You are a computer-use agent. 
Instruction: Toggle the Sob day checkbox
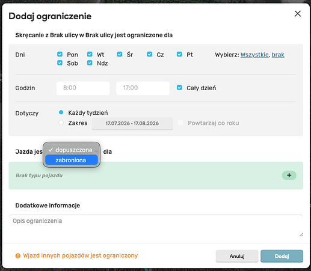click(60, 63)
